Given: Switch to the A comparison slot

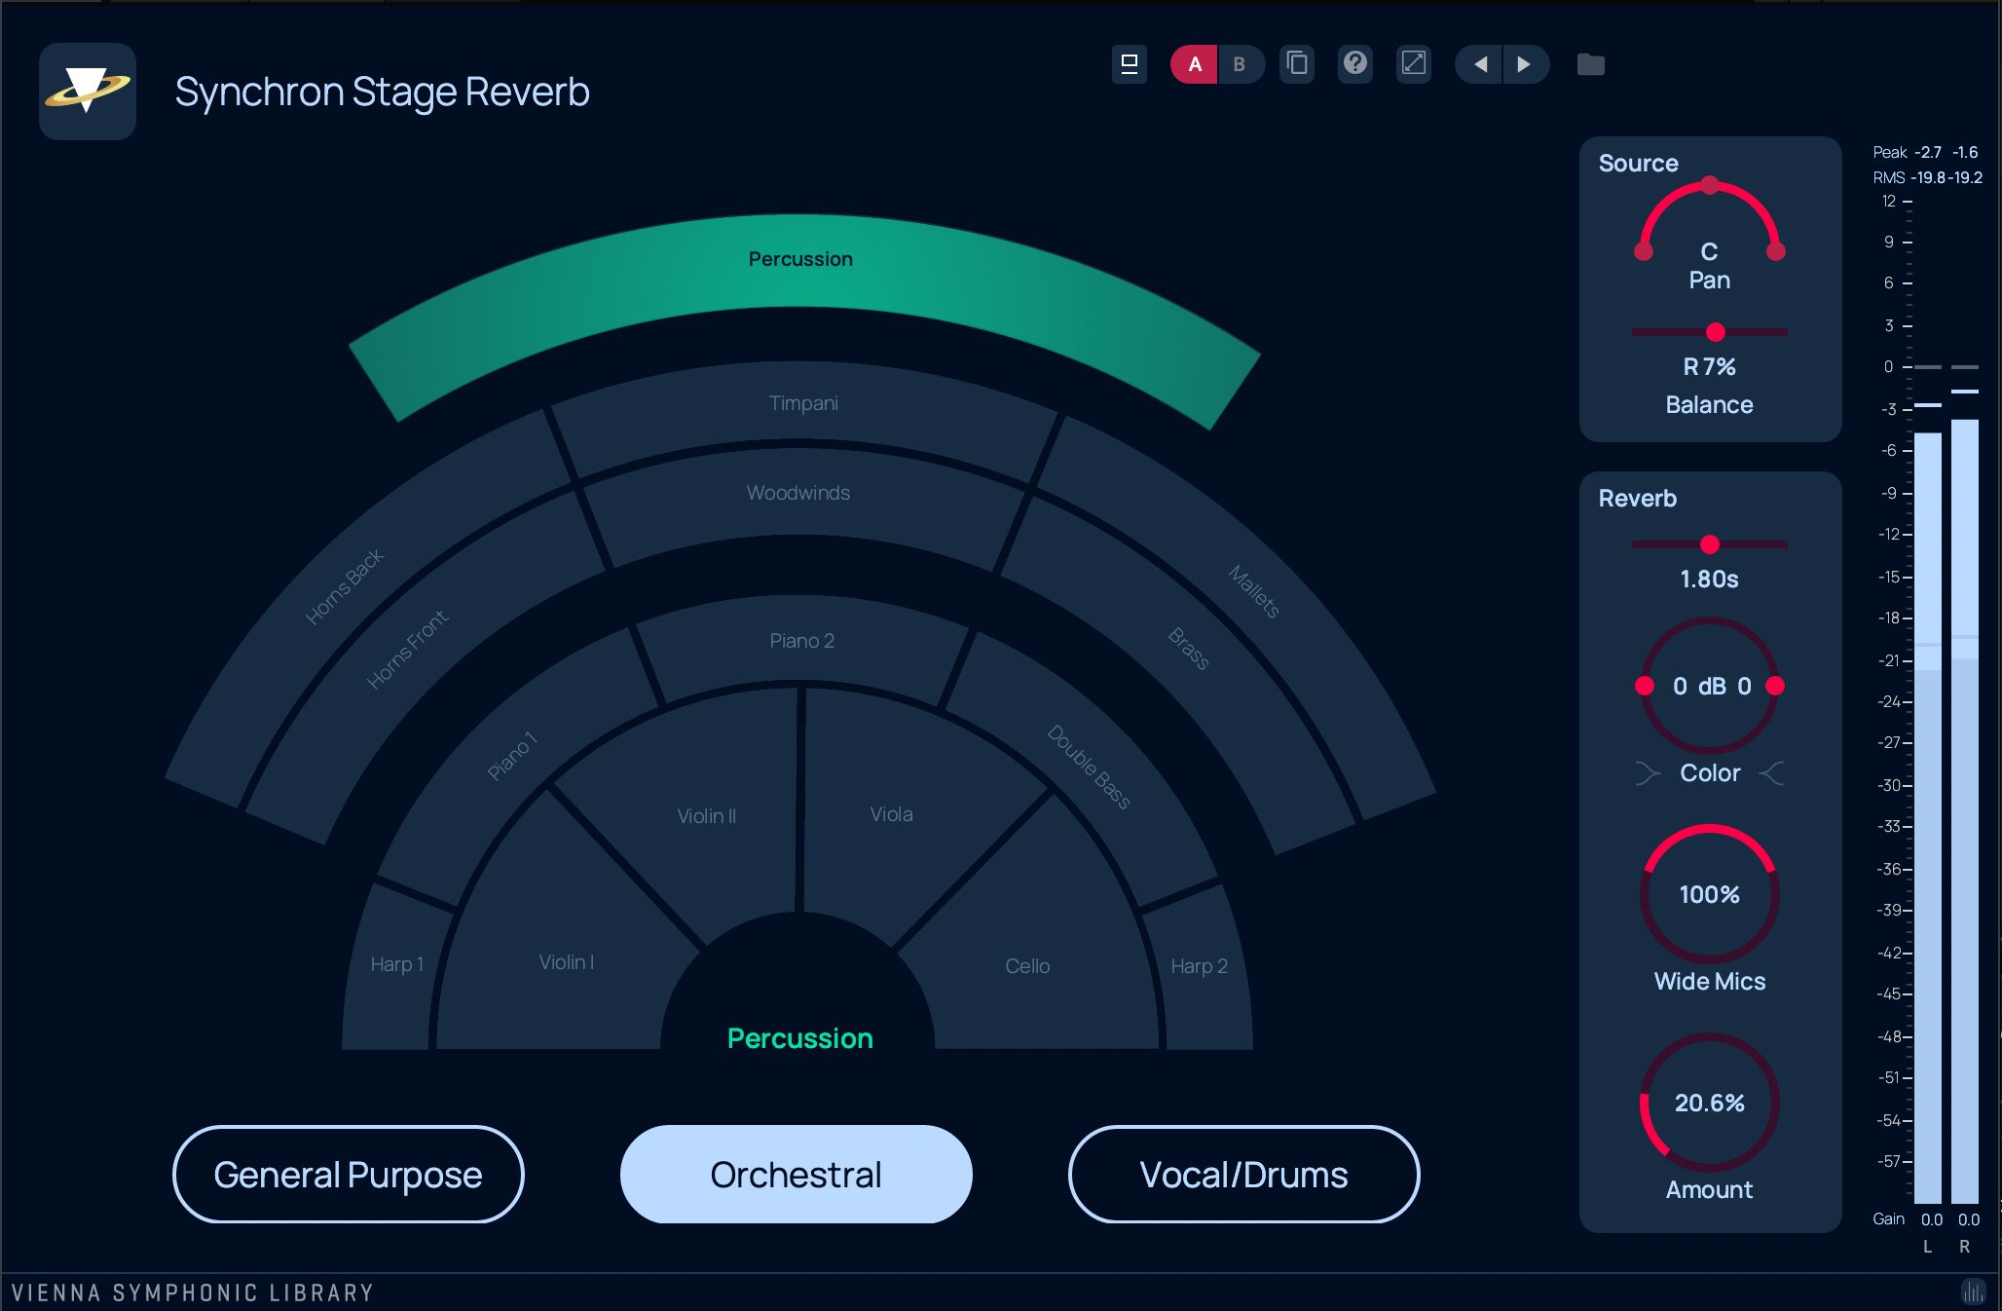Looking at the screenshot, I should (1195, 64).
